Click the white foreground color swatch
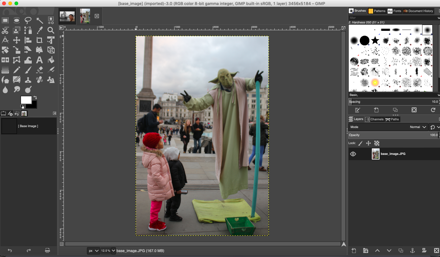 tap(26, 100)
